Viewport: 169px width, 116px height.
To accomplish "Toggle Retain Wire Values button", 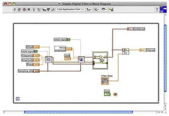I will 39,9.
